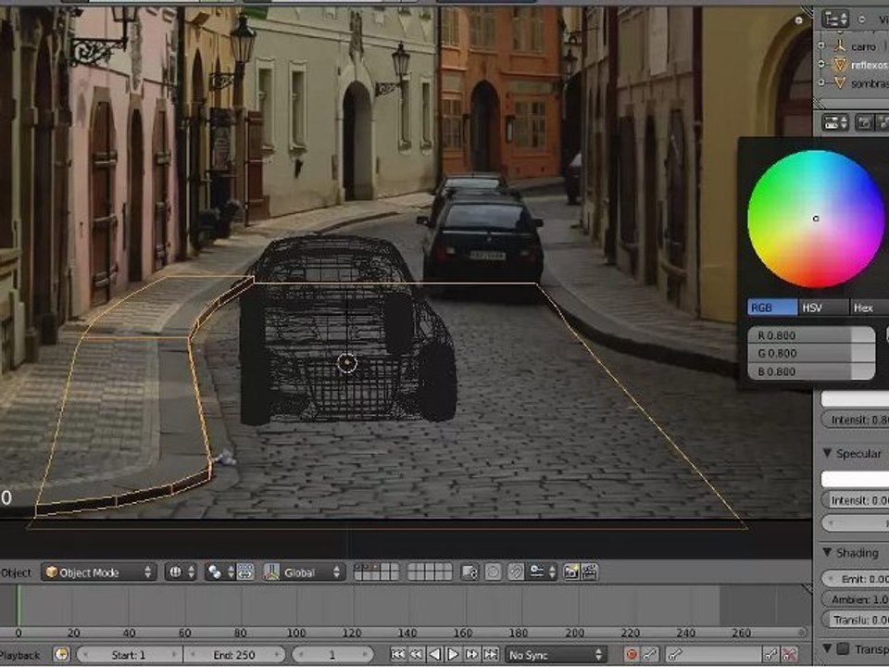
Task: Collapse the Specular panel
Action: pyautogui.click(x=827, y=453)
